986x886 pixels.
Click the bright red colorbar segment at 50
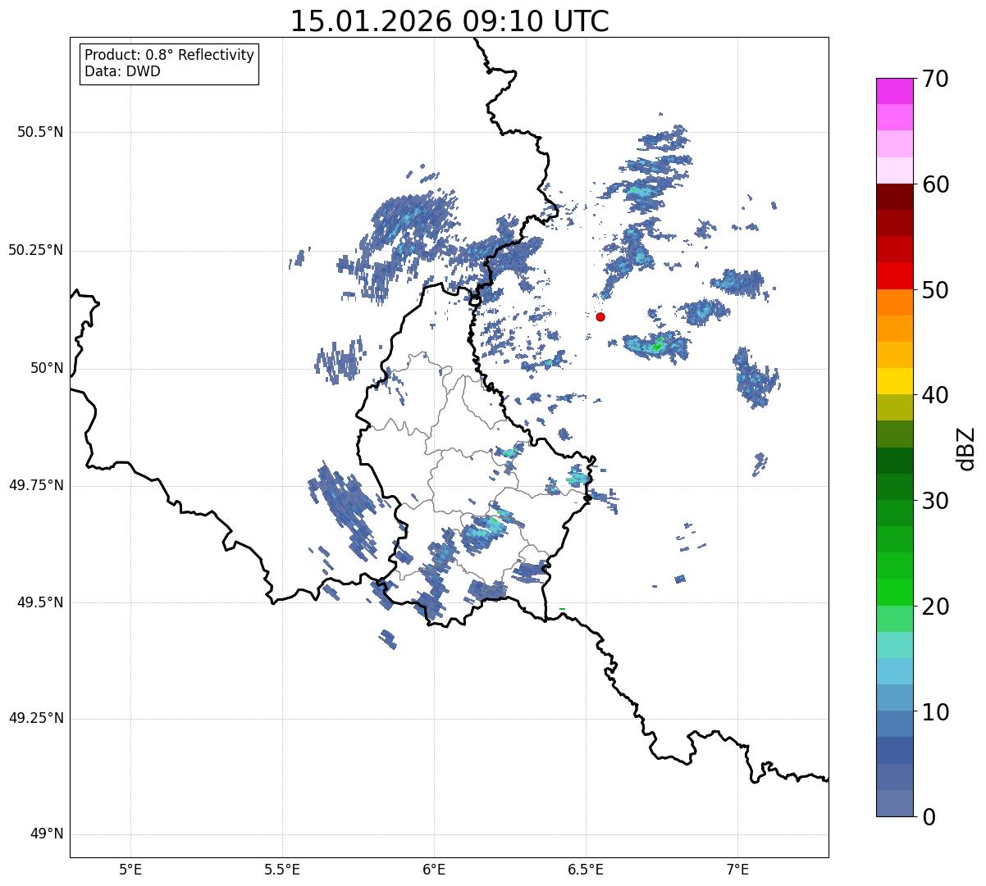point(894,275)
